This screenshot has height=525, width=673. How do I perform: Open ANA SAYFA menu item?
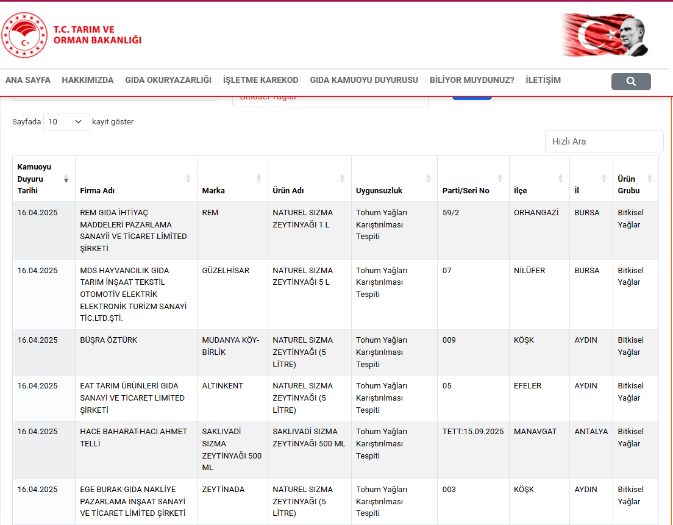tap(28, 80)
